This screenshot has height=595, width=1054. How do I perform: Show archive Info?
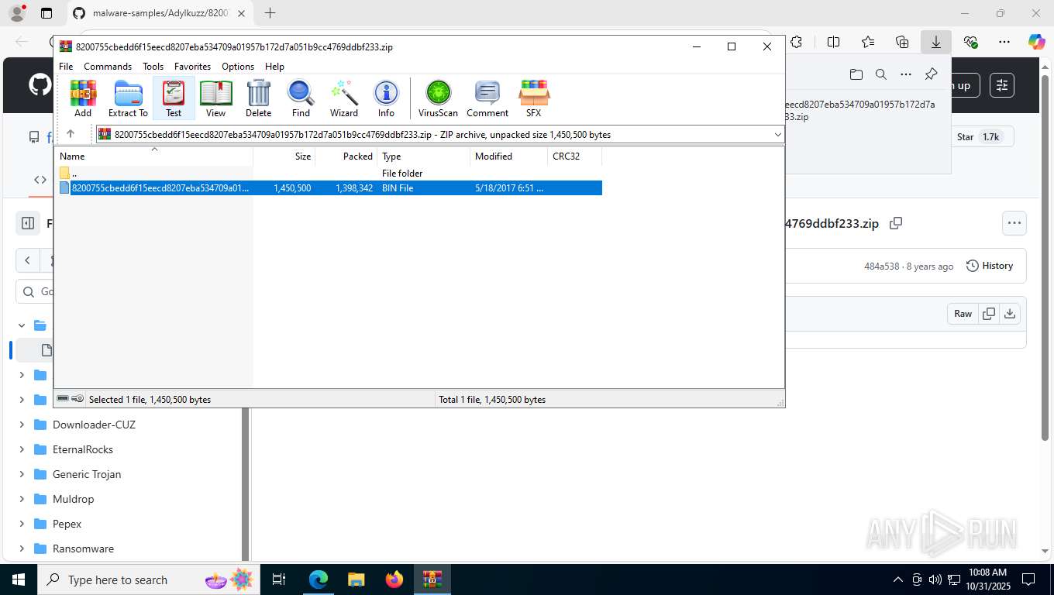pos(386,98)
